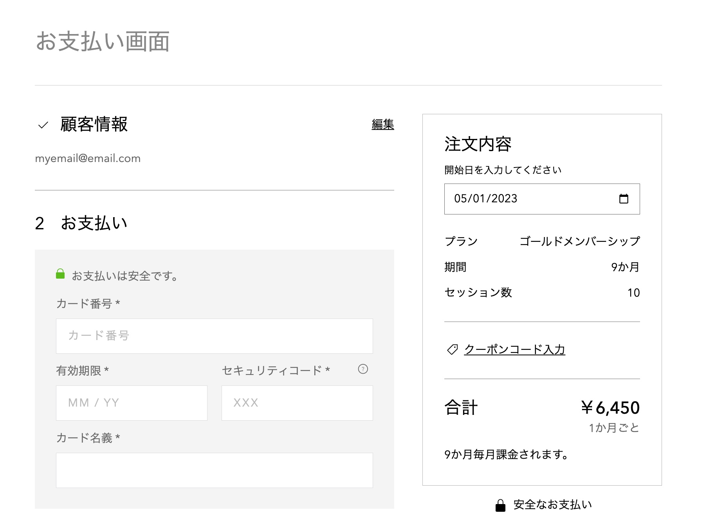Screen dimensions: 707x515
Task: Focus the MM / YY expiry field
Action: [x=132, y=403]
